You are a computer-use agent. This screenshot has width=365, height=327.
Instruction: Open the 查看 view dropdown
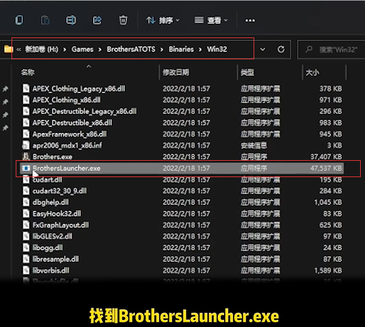(211, 21)
